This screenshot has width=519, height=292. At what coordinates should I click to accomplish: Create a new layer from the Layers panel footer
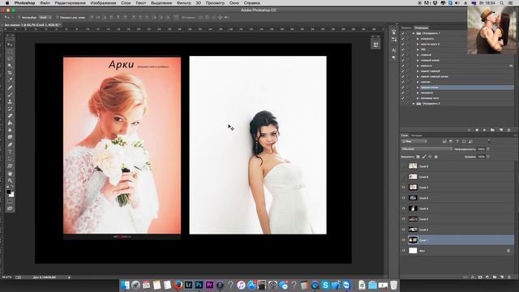pyautogui.click(x=502, y=277)
